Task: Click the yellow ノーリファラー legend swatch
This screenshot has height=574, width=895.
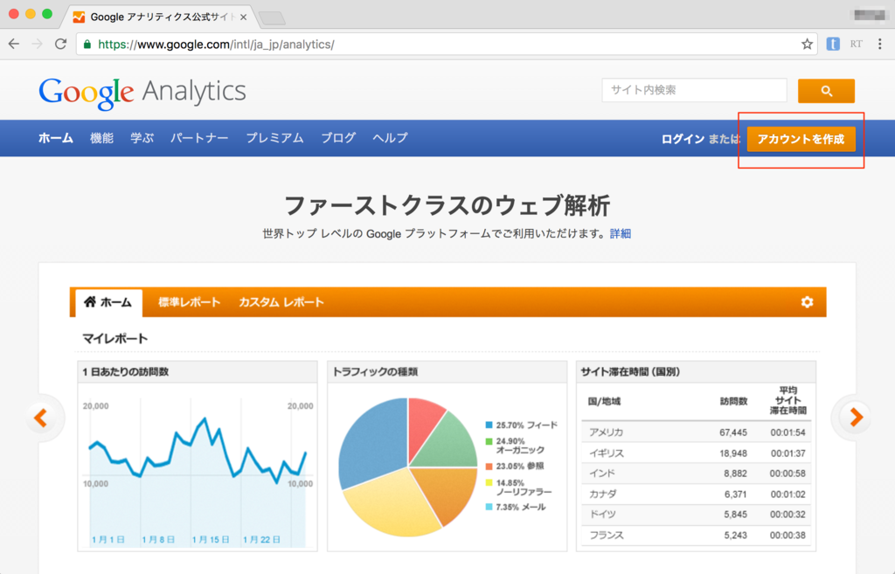Action: (489, 483)
